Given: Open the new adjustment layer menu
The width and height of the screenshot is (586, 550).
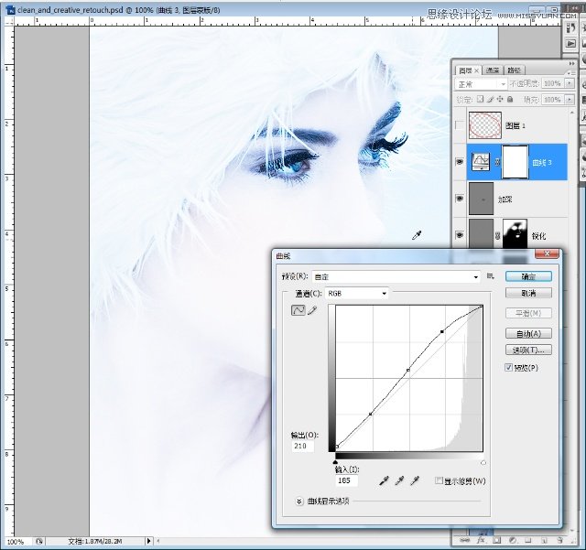Looking at the screenshot, I should (x=513, y=540).
